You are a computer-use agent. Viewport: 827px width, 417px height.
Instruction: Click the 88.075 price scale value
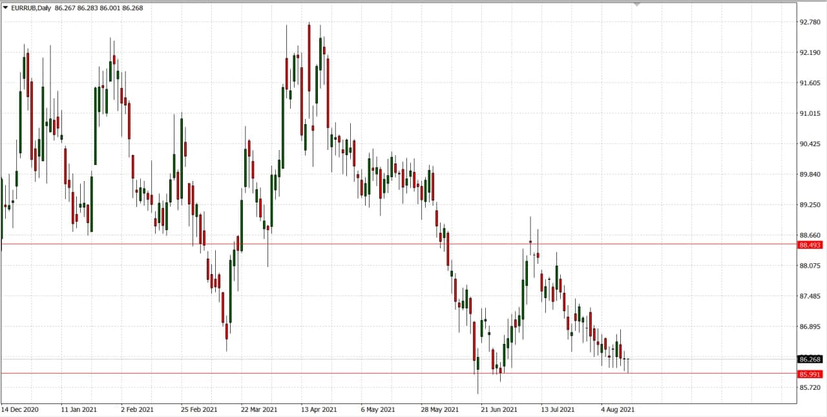(810, 265)
